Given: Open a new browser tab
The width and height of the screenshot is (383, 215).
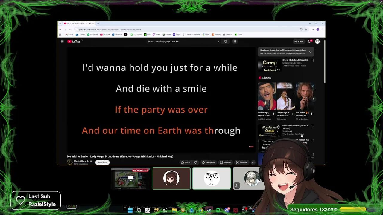Looking at the screenshot, I should click(98, 24).
